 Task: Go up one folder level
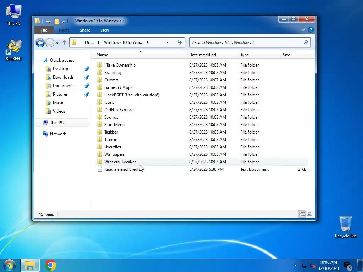click(65, 42)
